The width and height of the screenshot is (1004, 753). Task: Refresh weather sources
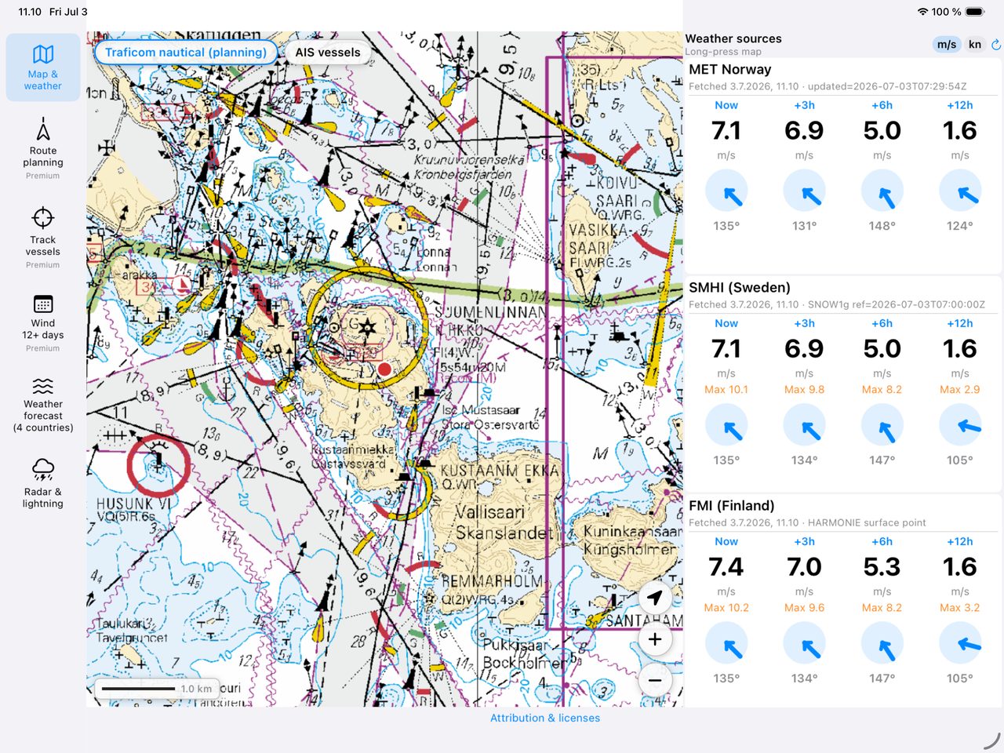(996, 45)
